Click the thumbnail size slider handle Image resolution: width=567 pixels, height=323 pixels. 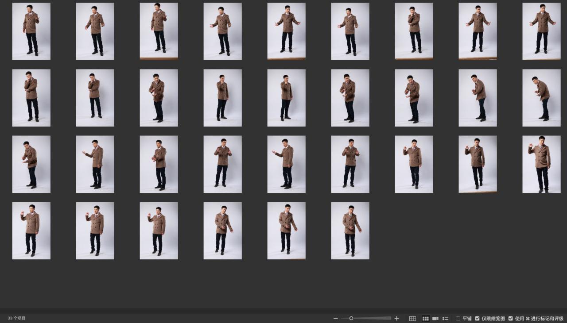351,319
